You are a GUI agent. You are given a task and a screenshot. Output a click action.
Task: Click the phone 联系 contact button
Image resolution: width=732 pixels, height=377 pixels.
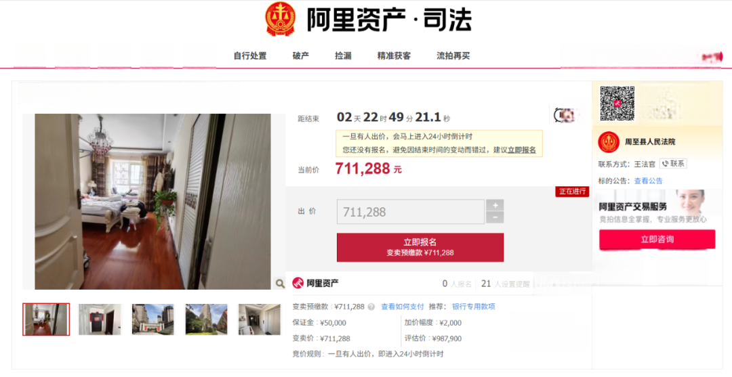point(673,164)
